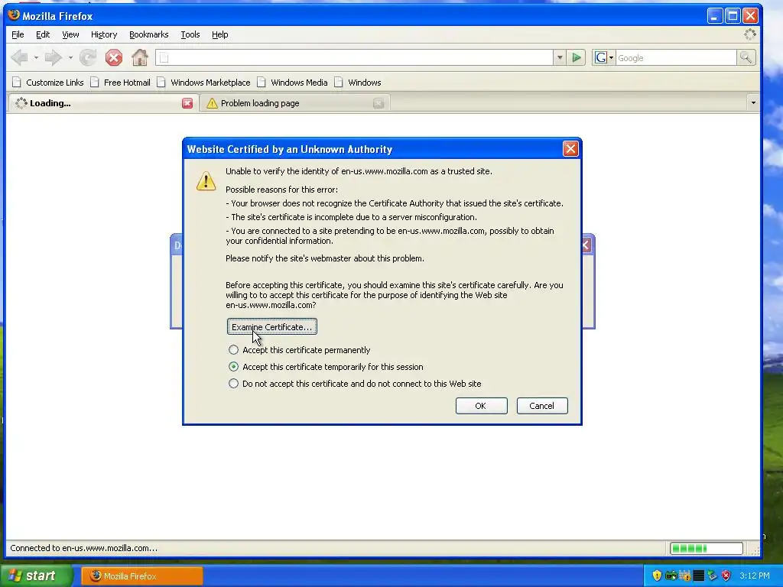Viewport: 783px width, 587px height.
Task: Click Mozilla Firefox taskbar button
Action: pyautogui.click(x=141, y=576)
